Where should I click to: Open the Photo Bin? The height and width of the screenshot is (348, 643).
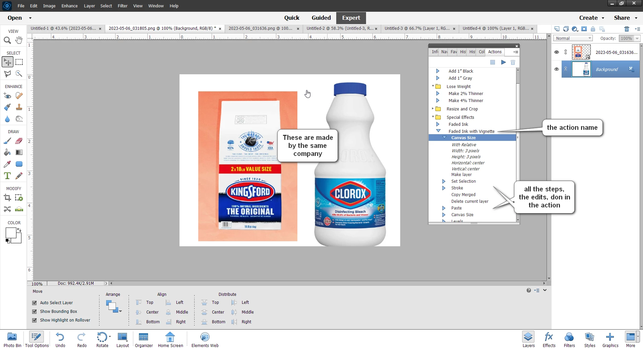coord(12,340)
